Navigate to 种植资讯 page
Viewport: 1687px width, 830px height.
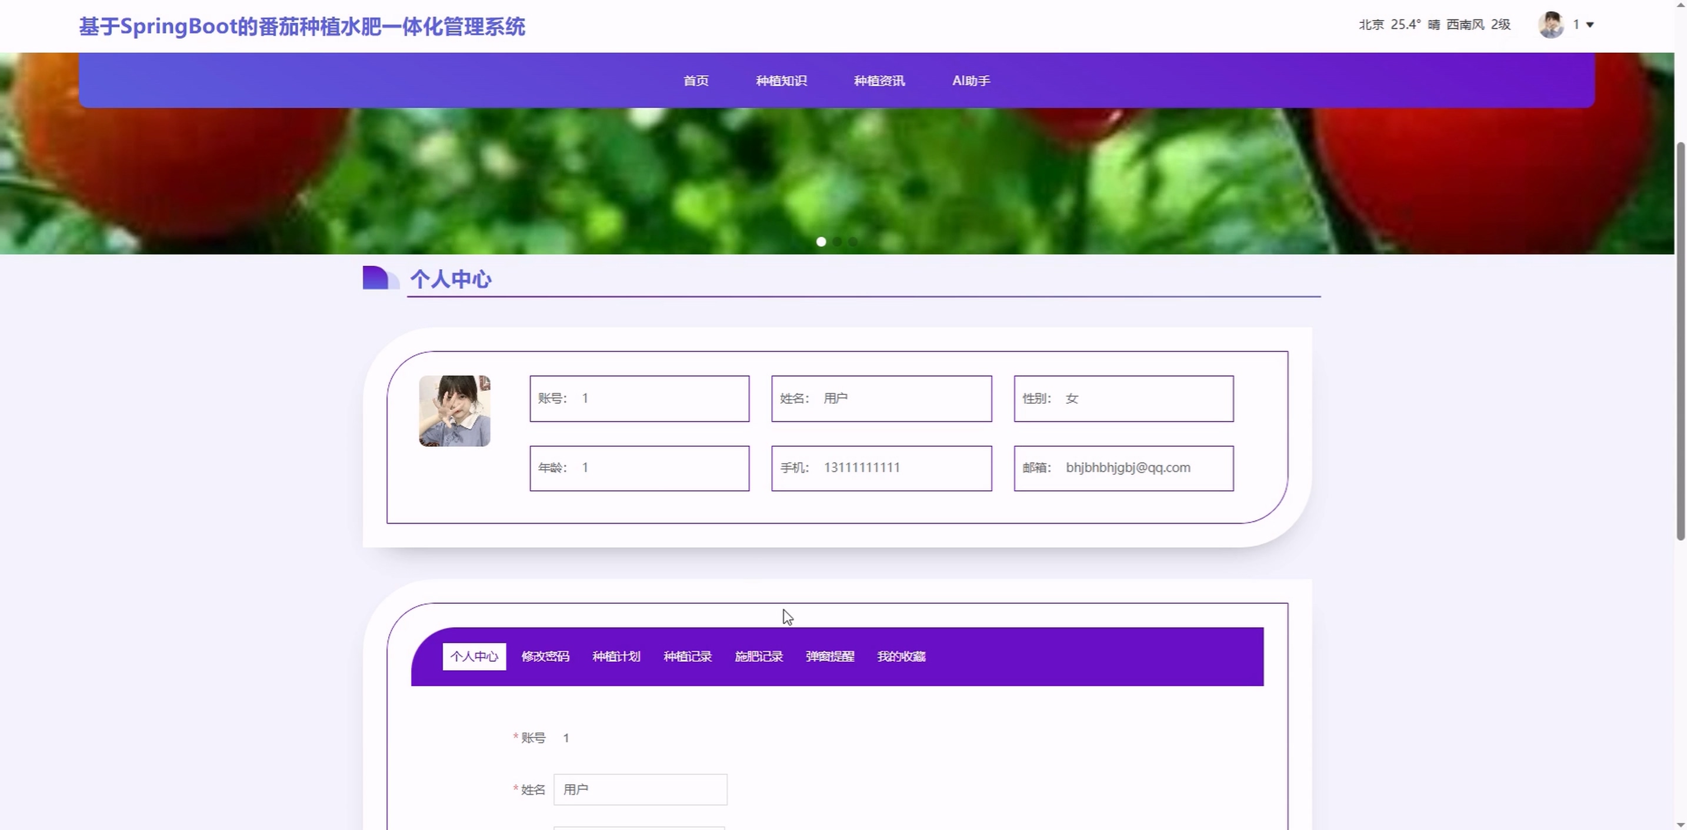(879, 81)
